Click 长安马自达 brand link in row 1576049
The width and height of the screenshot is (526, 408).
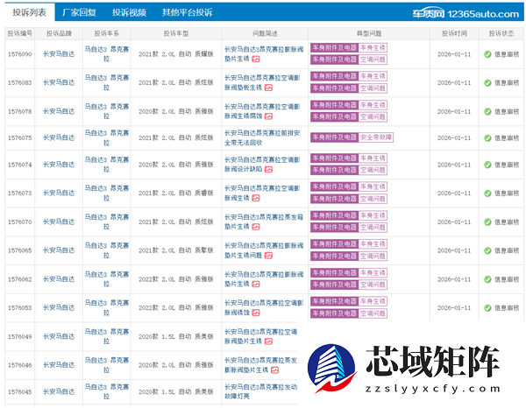[x=59, y=336]
